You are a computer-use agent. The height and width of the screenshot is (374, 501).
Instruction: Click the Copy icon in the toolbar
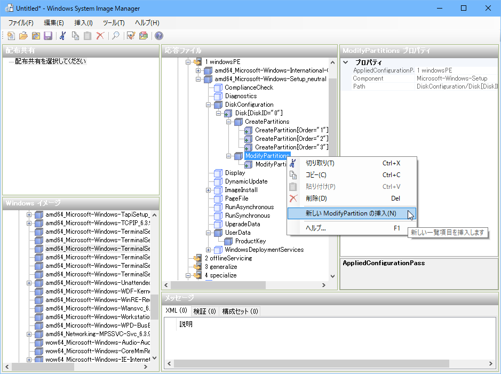tap(75, 36)
